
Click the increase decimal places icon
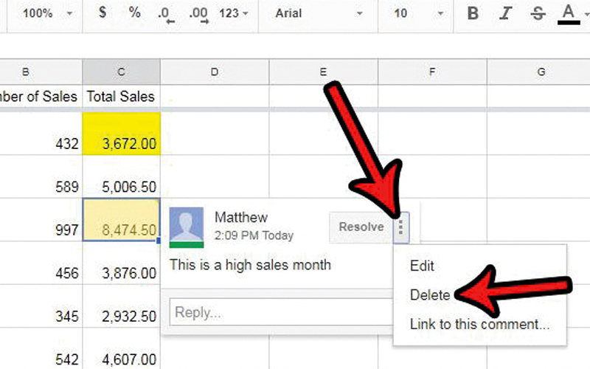click(198, 14)
